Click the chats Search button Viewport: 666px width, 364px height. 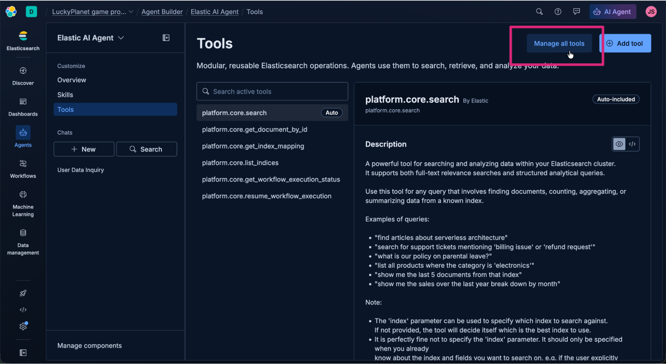147,149
